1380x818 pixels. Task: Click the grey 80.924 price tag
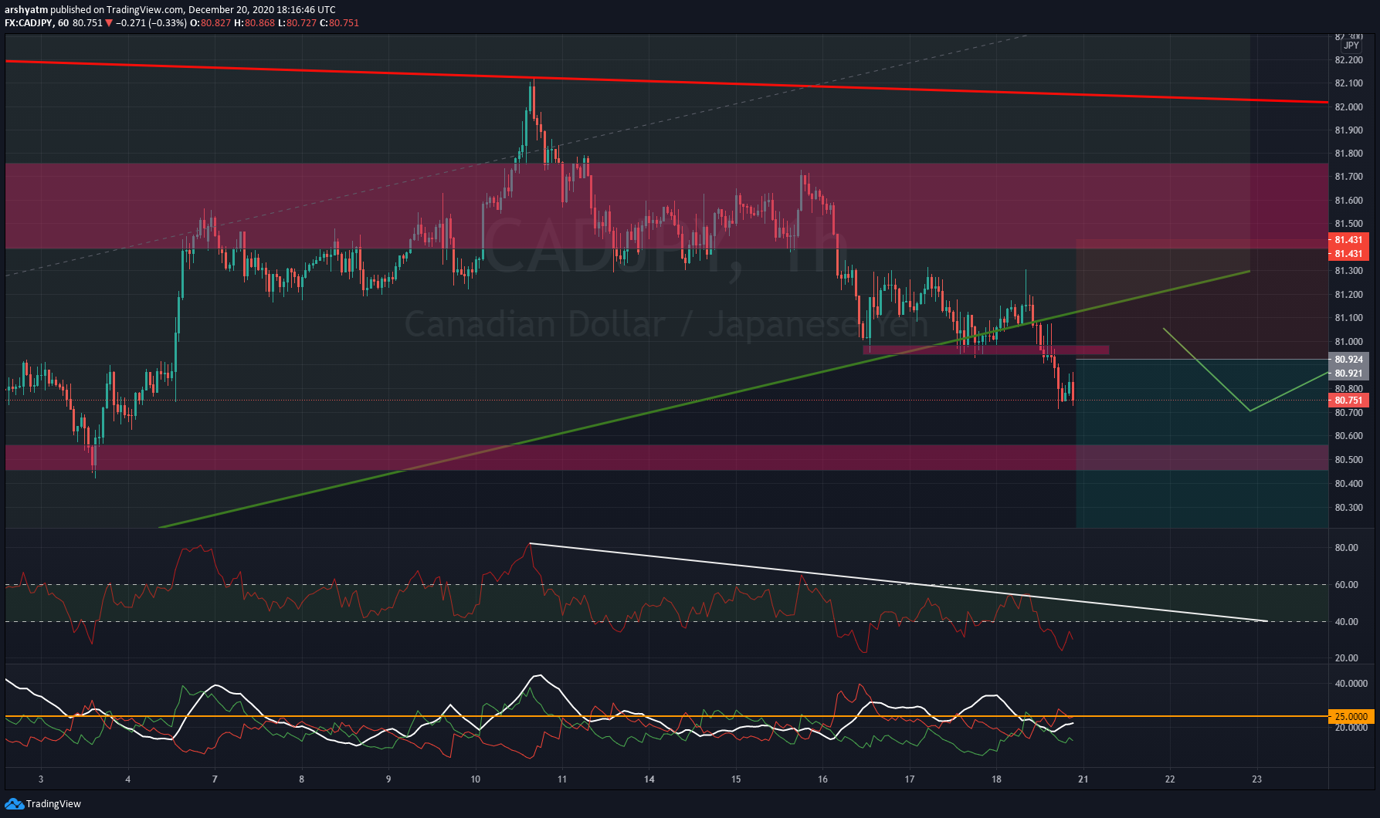1348,360
